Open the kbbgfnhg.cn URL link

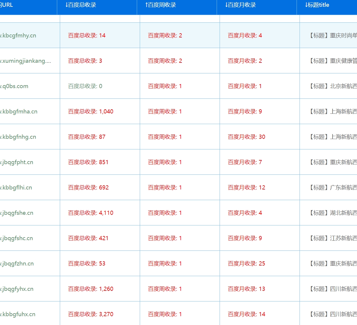pos(18,137)
